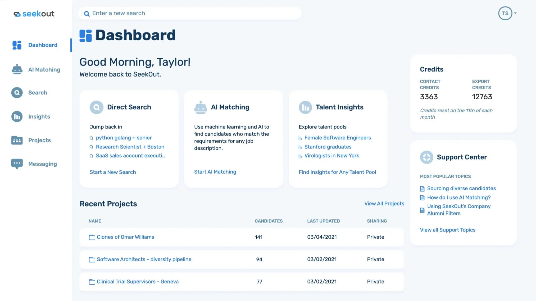
Task: Open How do I use AI Matching topic
Action: tap(459, 197)
